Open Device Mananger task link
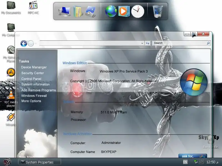This screenshot has height=166, width=222. (34, 67)
